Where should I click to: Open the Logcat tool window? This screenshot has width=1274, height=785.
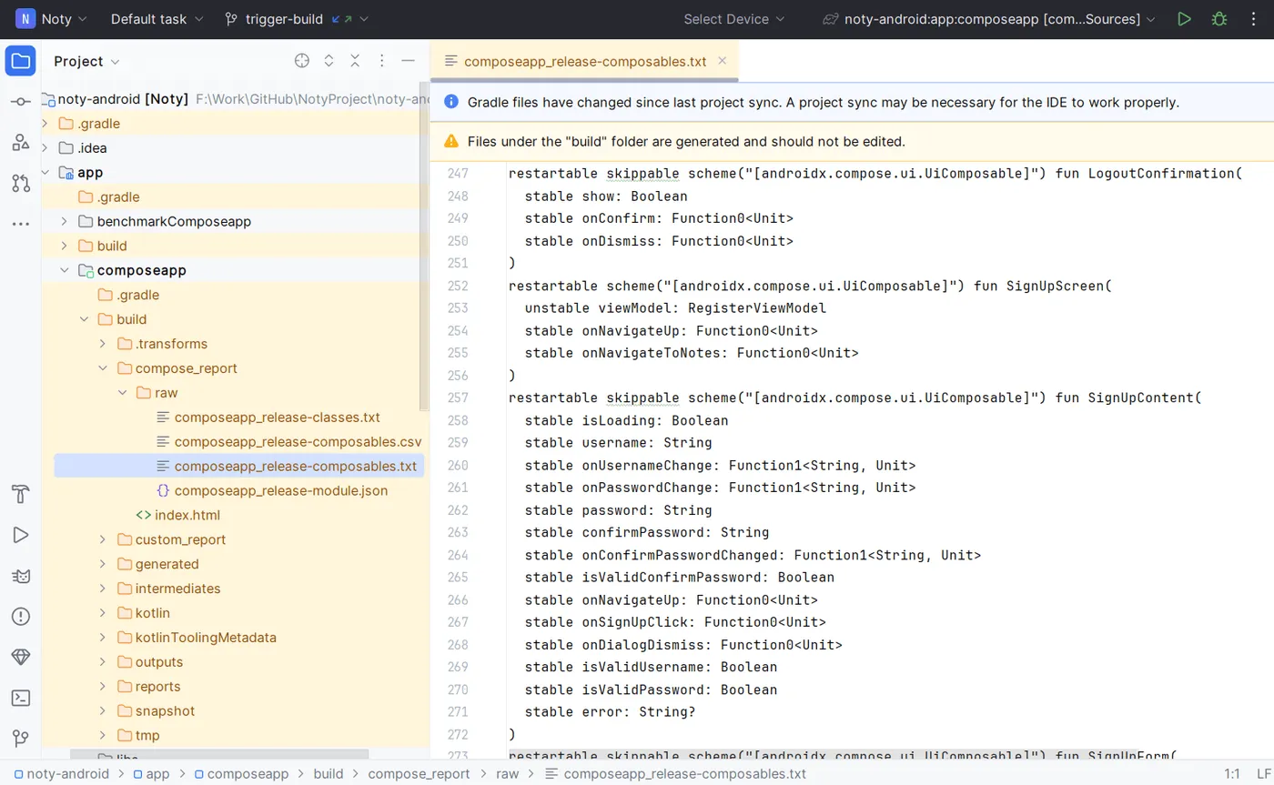coord(21,576)
